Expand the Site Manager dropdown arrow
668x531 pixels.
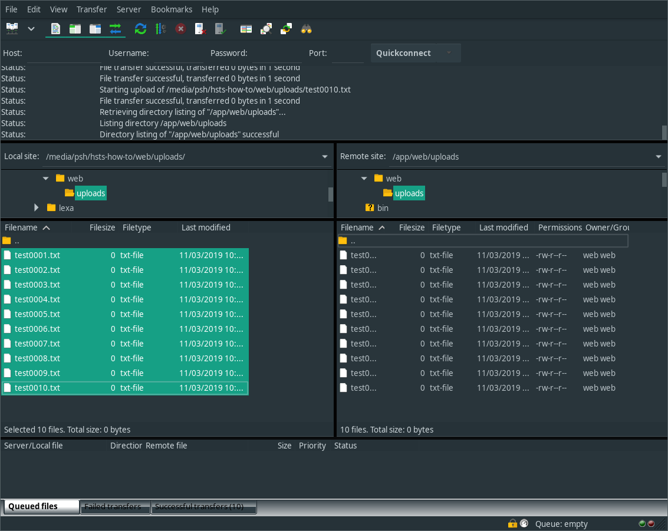[x=31, y=28]
